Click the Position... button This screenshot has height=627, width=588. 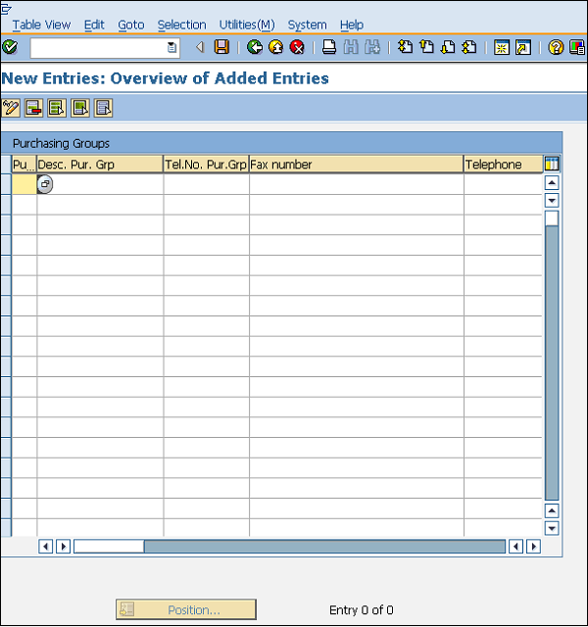tap(186, 609)
